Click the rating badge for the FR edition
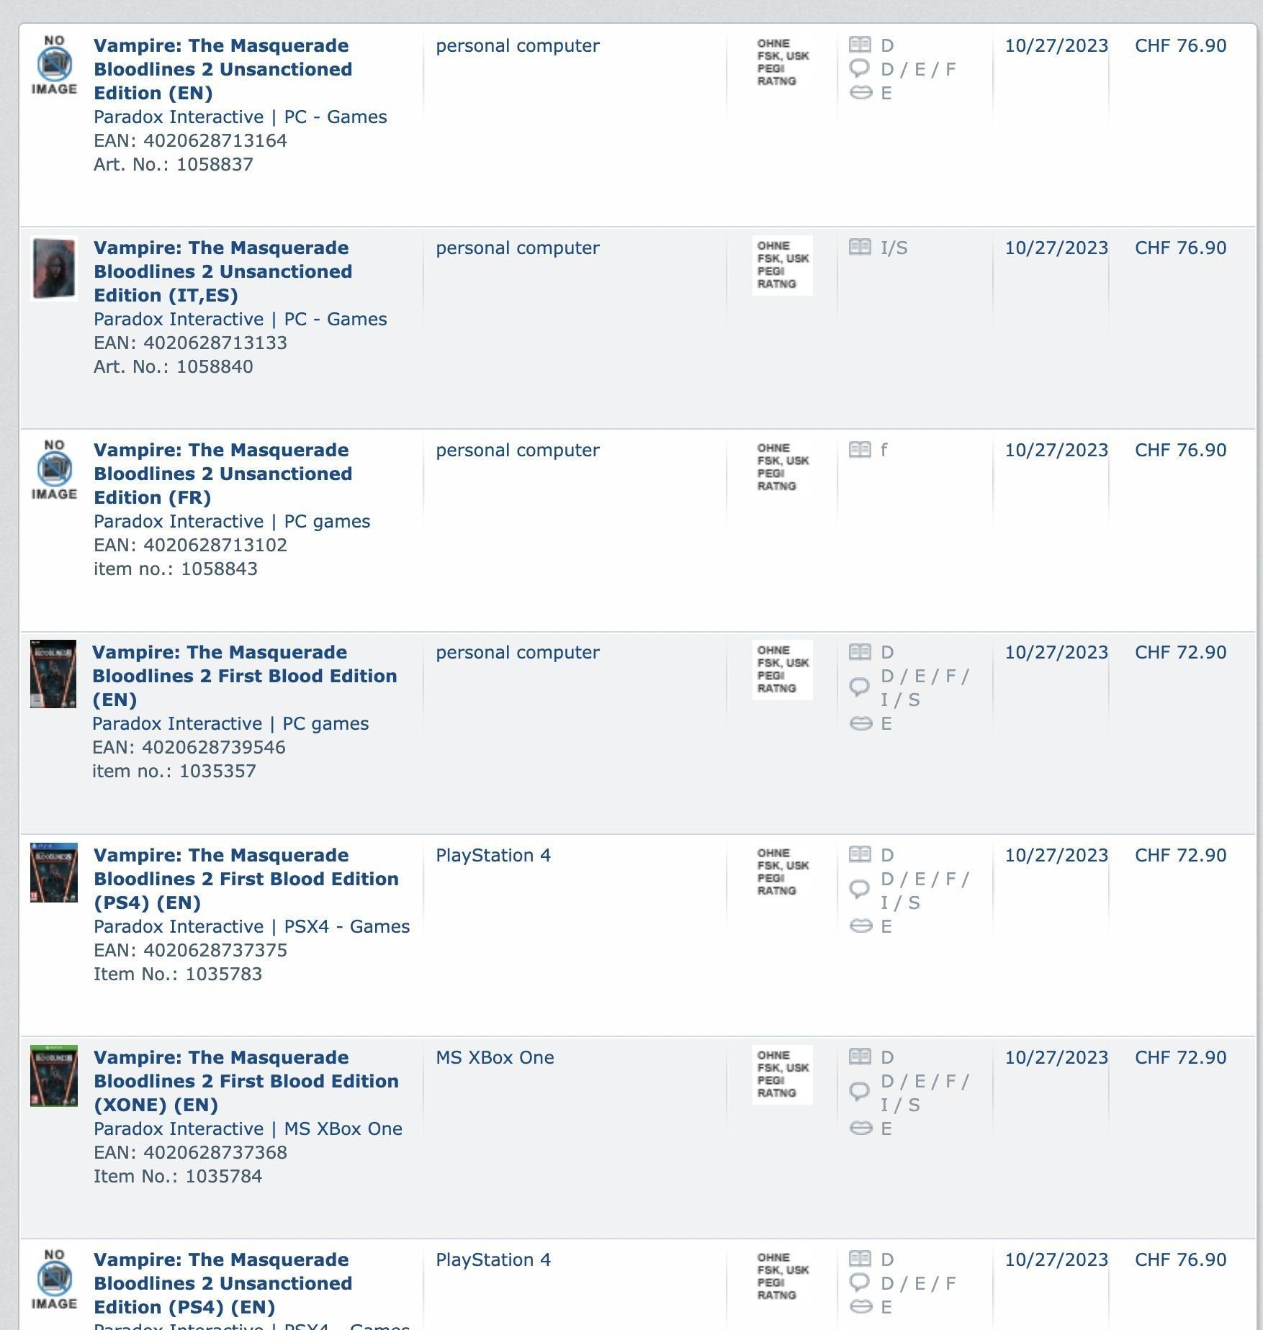The width and height of the screenshot is (1263, 1330). pyautogui.click(x=782, y=467)
